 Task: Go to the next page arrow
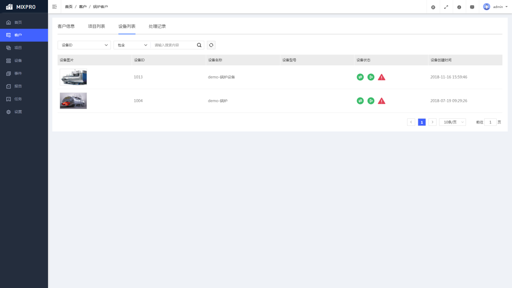tap(433, 122)
